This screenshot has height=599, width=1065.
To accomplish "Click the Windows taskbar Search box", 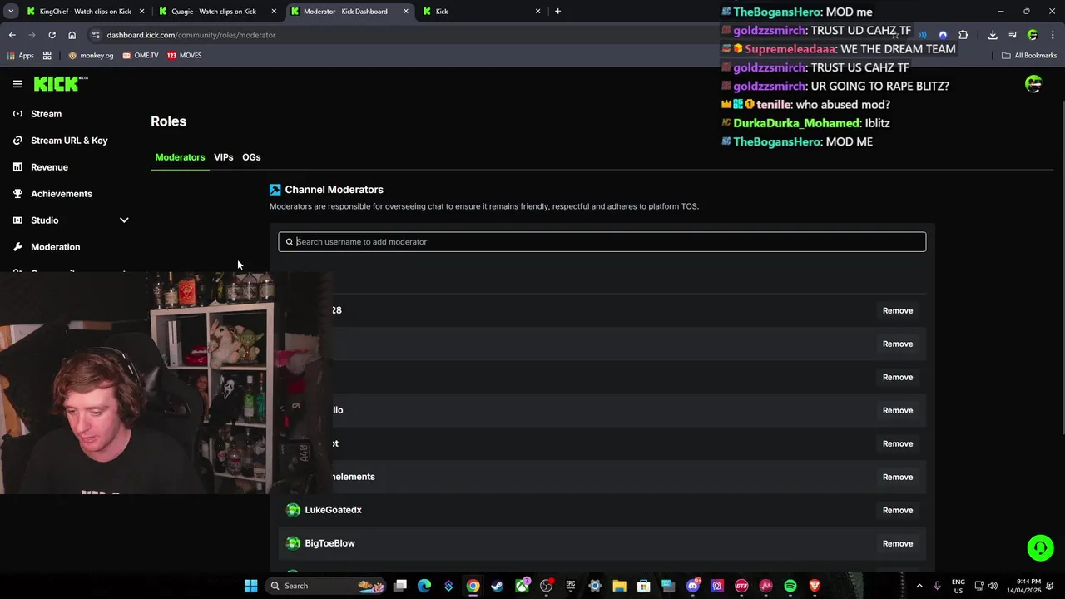I will pyautogui.click(x=324, y=586).
